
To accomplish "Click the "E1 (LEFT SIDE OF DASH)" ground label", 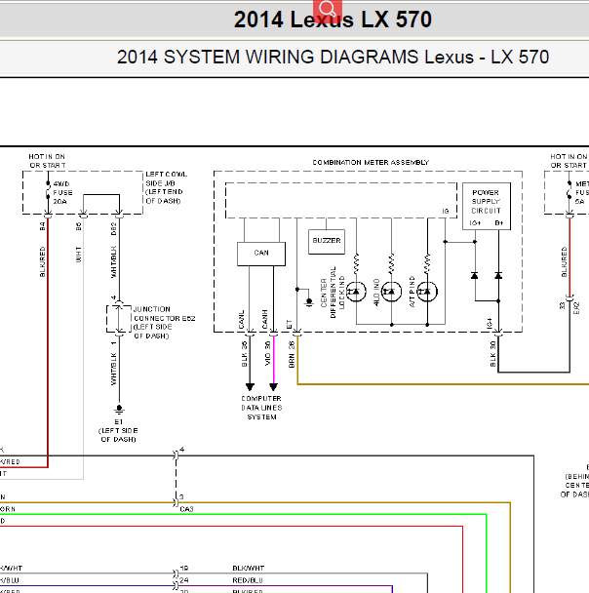I will (118, 430).
